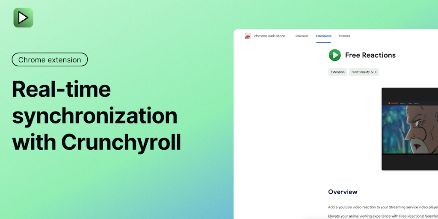The width and height of the screenshot is (438, 219).
Task: Click the Extension tag chip
Action: coord(337,72)
